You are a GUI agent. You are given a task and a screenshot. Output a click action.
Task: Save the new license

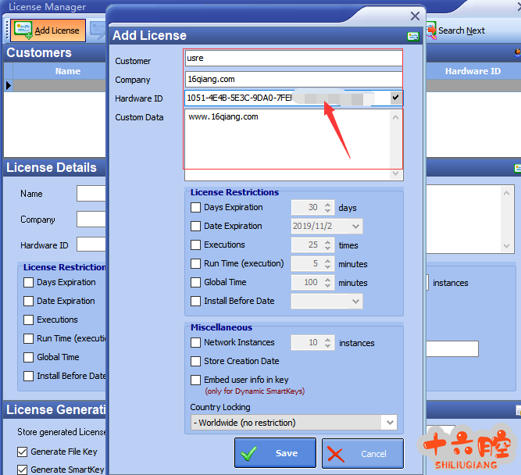[275, 453]
